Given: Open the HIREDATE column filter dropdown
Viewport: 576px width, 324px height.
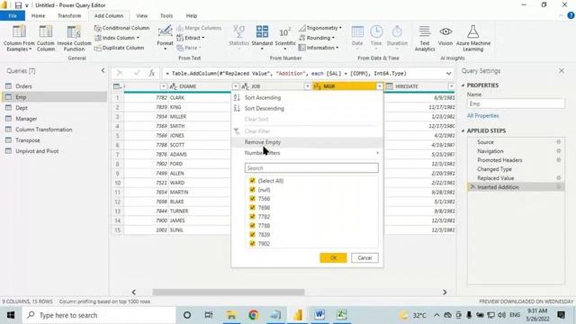Looking at the screenshot, I should (452, 86).
